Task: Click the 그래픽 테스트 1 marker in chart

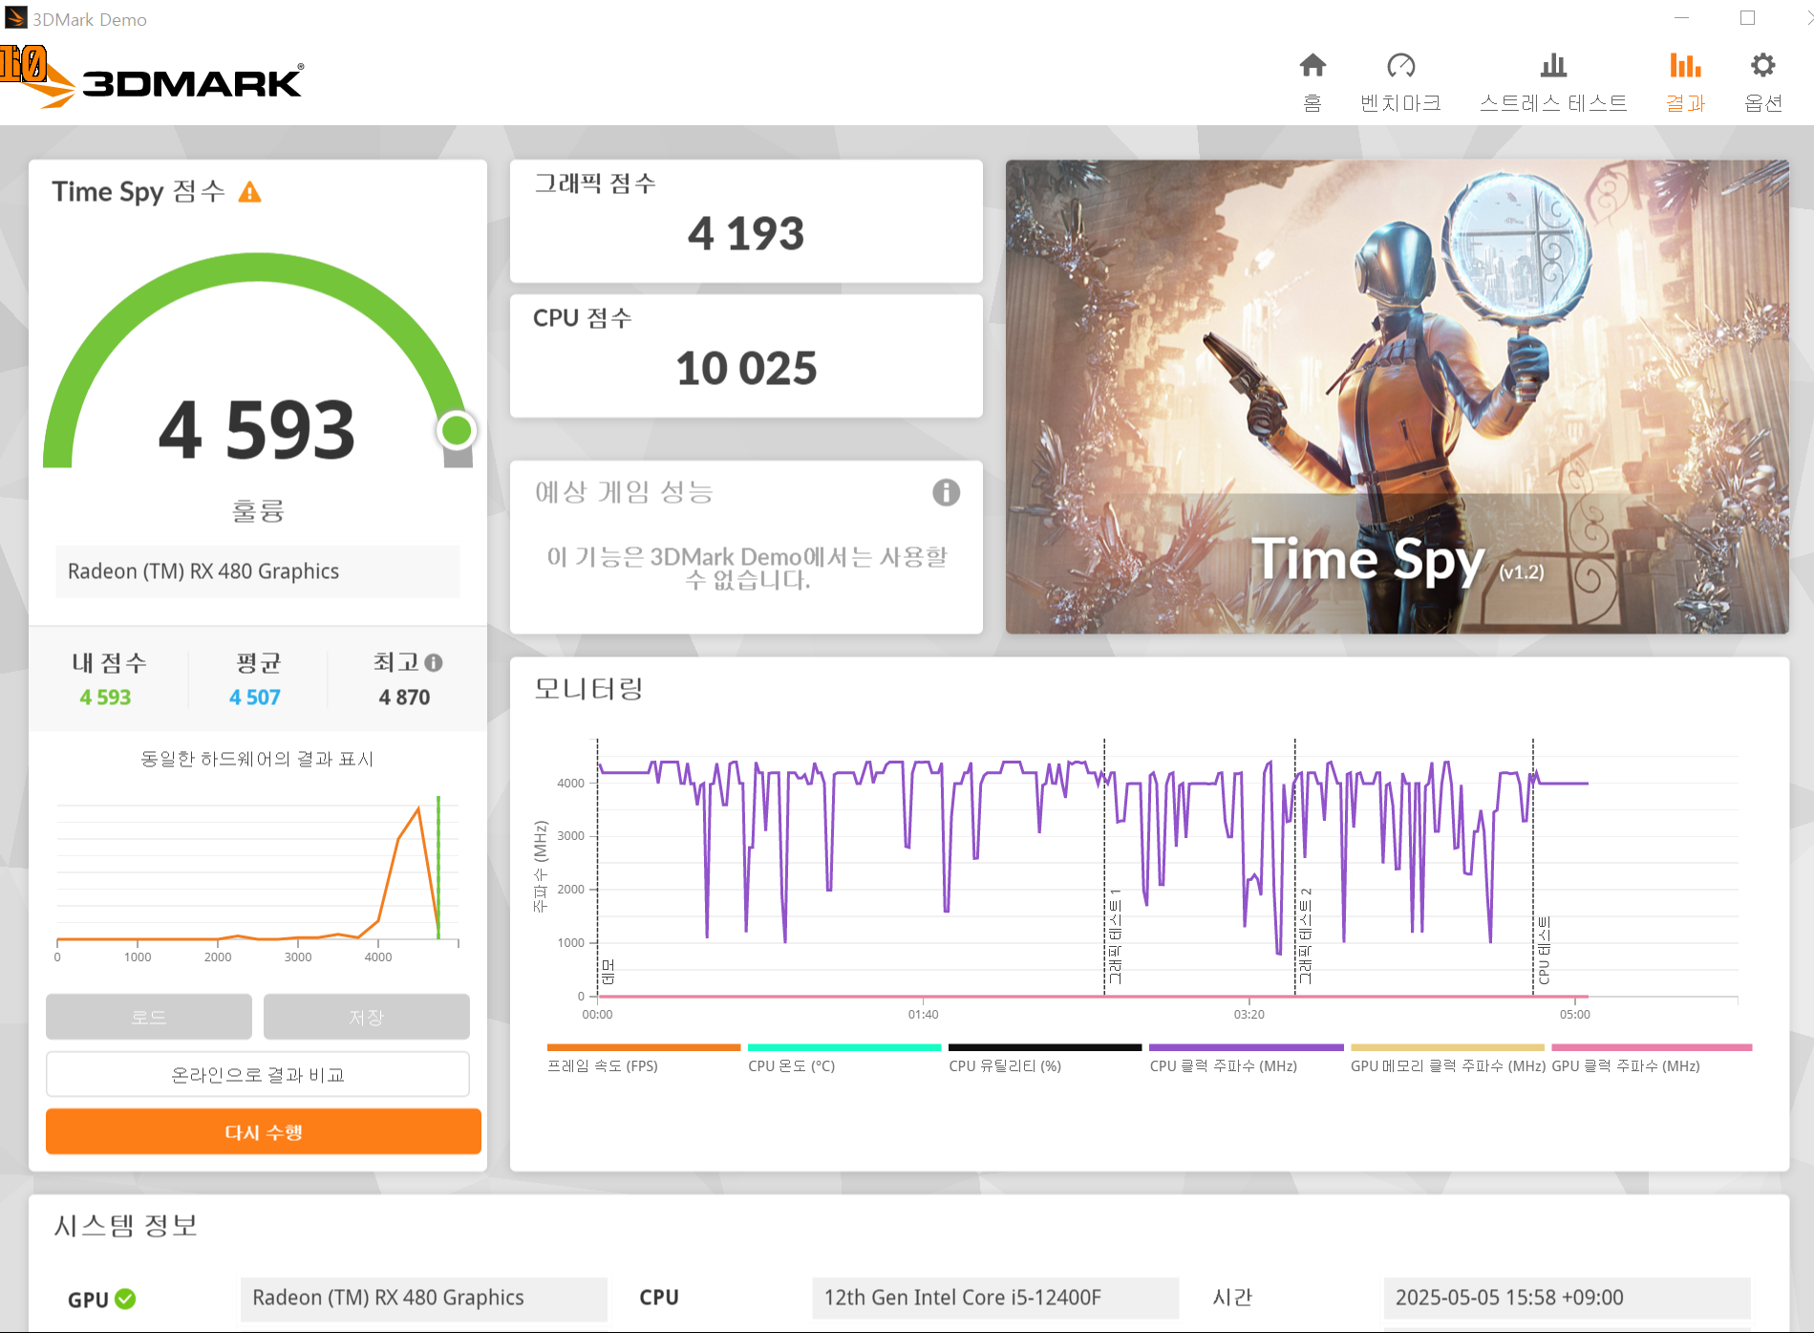Action: coord(1114,936)
